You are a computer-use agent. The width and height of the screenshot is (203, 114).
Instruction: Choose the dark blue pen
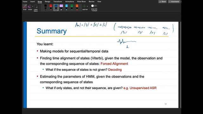click(x=56, y=8)
